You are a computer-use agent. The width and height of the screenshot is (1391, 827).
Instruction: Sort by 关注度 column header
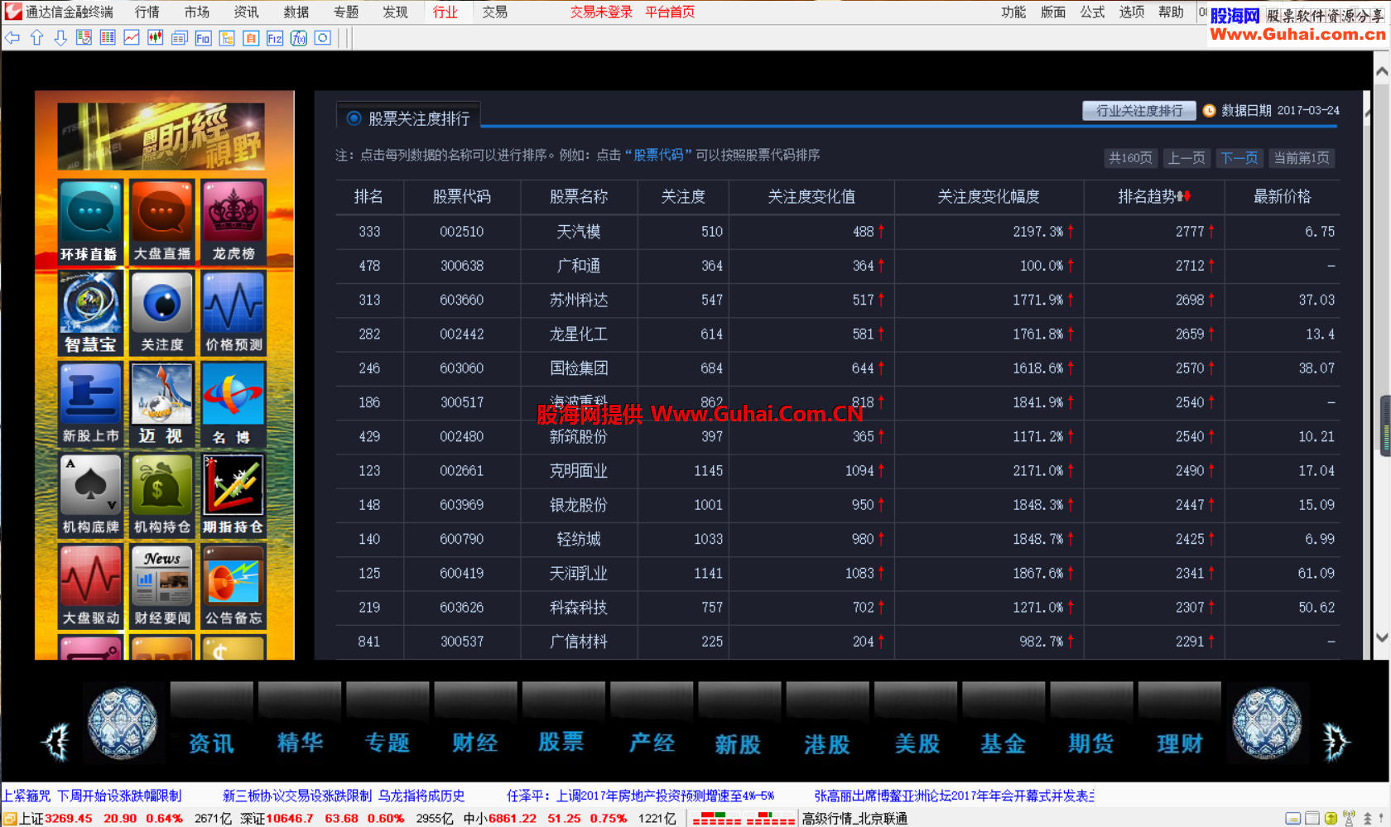[x=683, y=196]
